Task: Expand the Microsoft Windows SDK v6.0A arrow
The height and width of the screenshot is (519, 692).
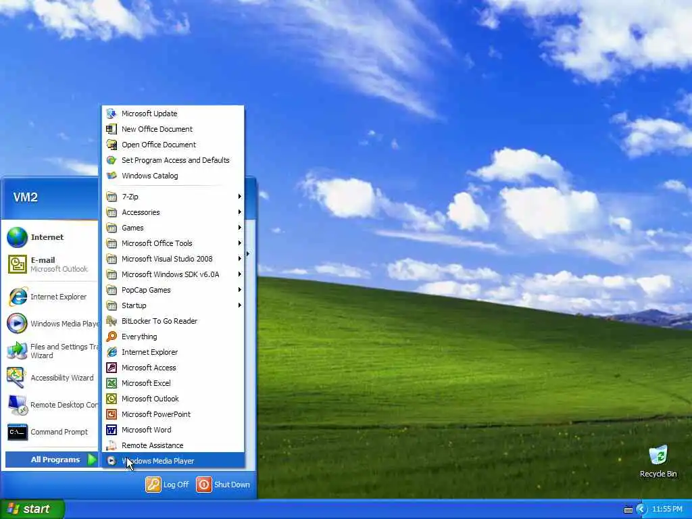Action: [240, 274]
